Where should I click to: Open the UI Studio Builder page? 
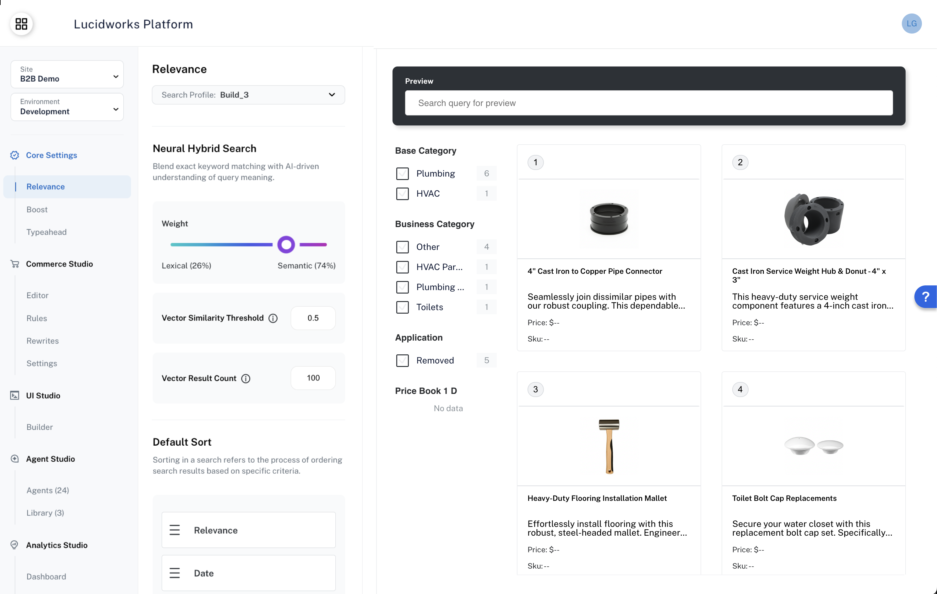coord(39,427)
